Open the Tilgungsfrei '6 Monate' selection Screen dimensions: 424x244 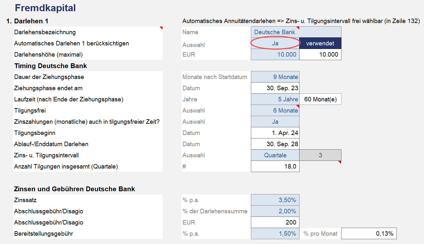275,110
